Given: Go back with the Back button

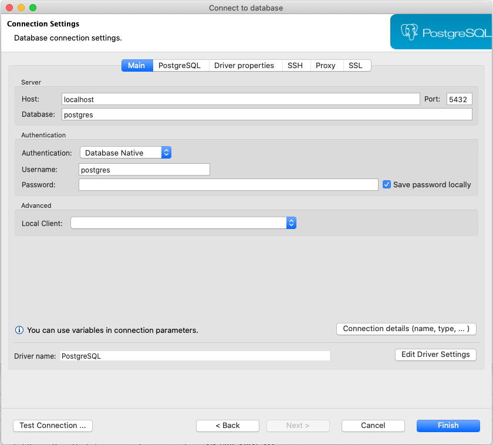Looking at the screenshot, I should click(x=228, y=426).
